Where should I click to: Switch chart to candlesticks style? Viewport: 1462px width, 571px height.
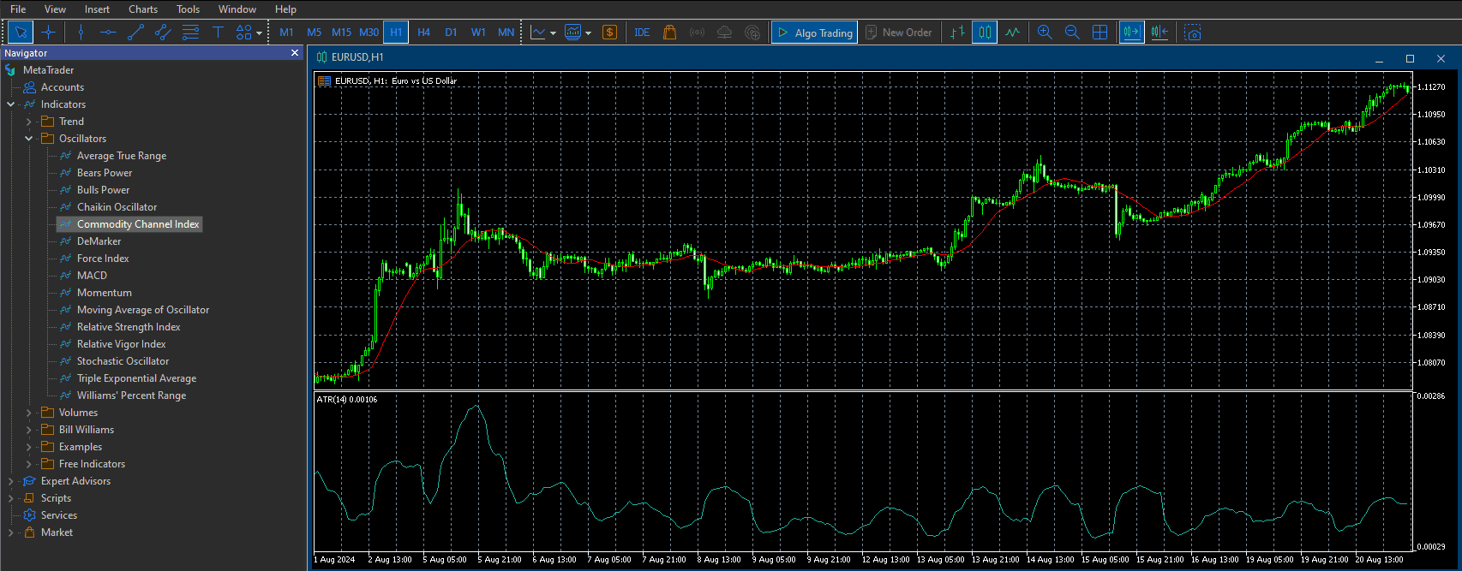985,33
